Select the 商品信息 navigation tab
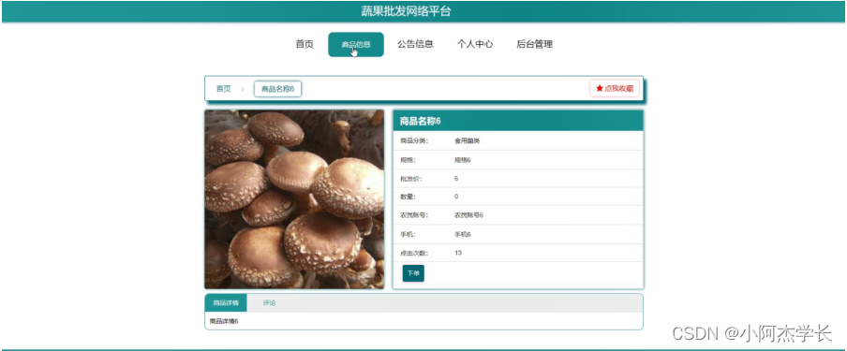Screen dimensions: 847x351 (356, 44)
